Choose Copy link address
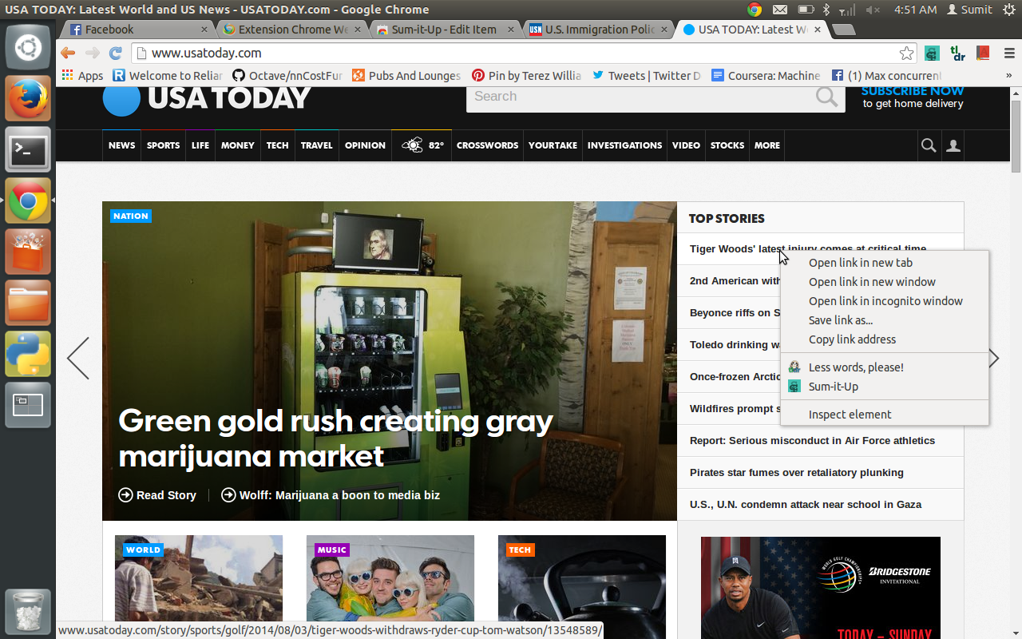 (x=885, y=339)
